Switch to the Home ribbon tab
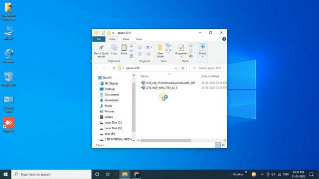 (112, 39)
